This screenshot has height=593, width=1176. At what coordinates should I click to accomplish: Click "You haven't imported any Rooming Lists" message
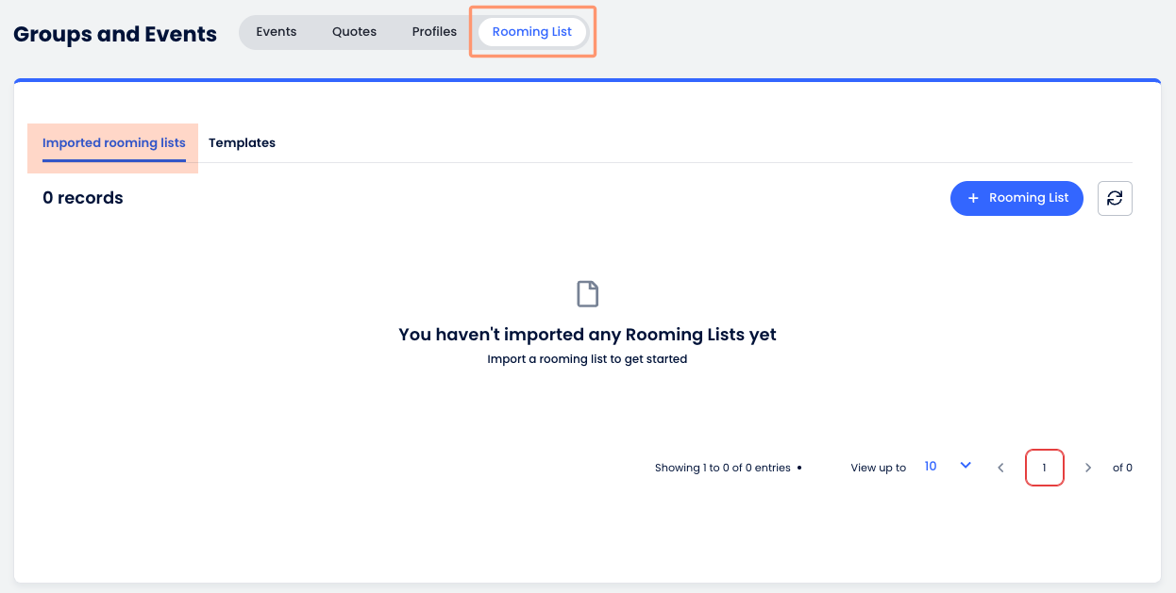point(587,335)
